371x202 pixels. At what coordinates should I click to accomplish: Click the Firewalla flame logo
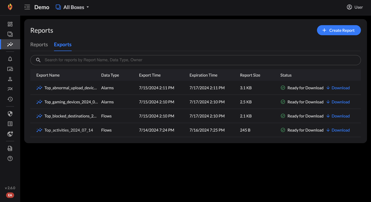10,7
